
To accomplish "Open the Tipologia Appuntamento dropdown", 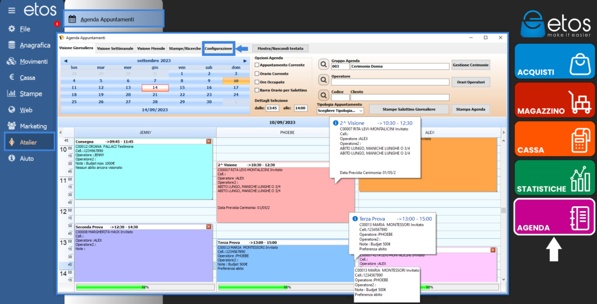I will (x=340, y=110).
